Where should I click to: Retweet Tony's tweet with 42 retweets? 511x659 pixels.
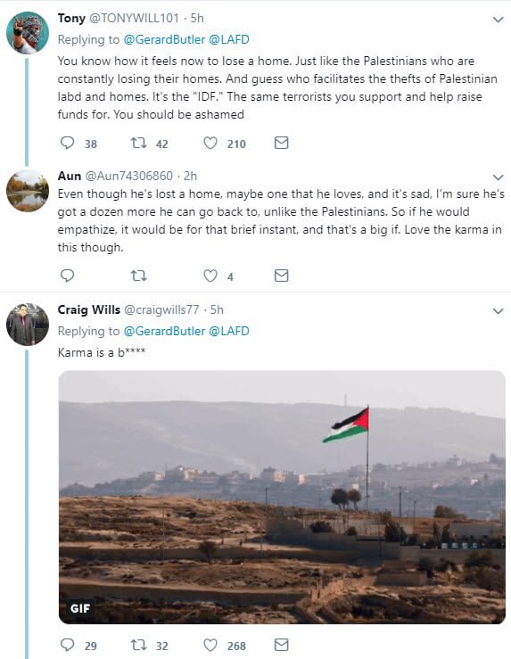[139, 144]
